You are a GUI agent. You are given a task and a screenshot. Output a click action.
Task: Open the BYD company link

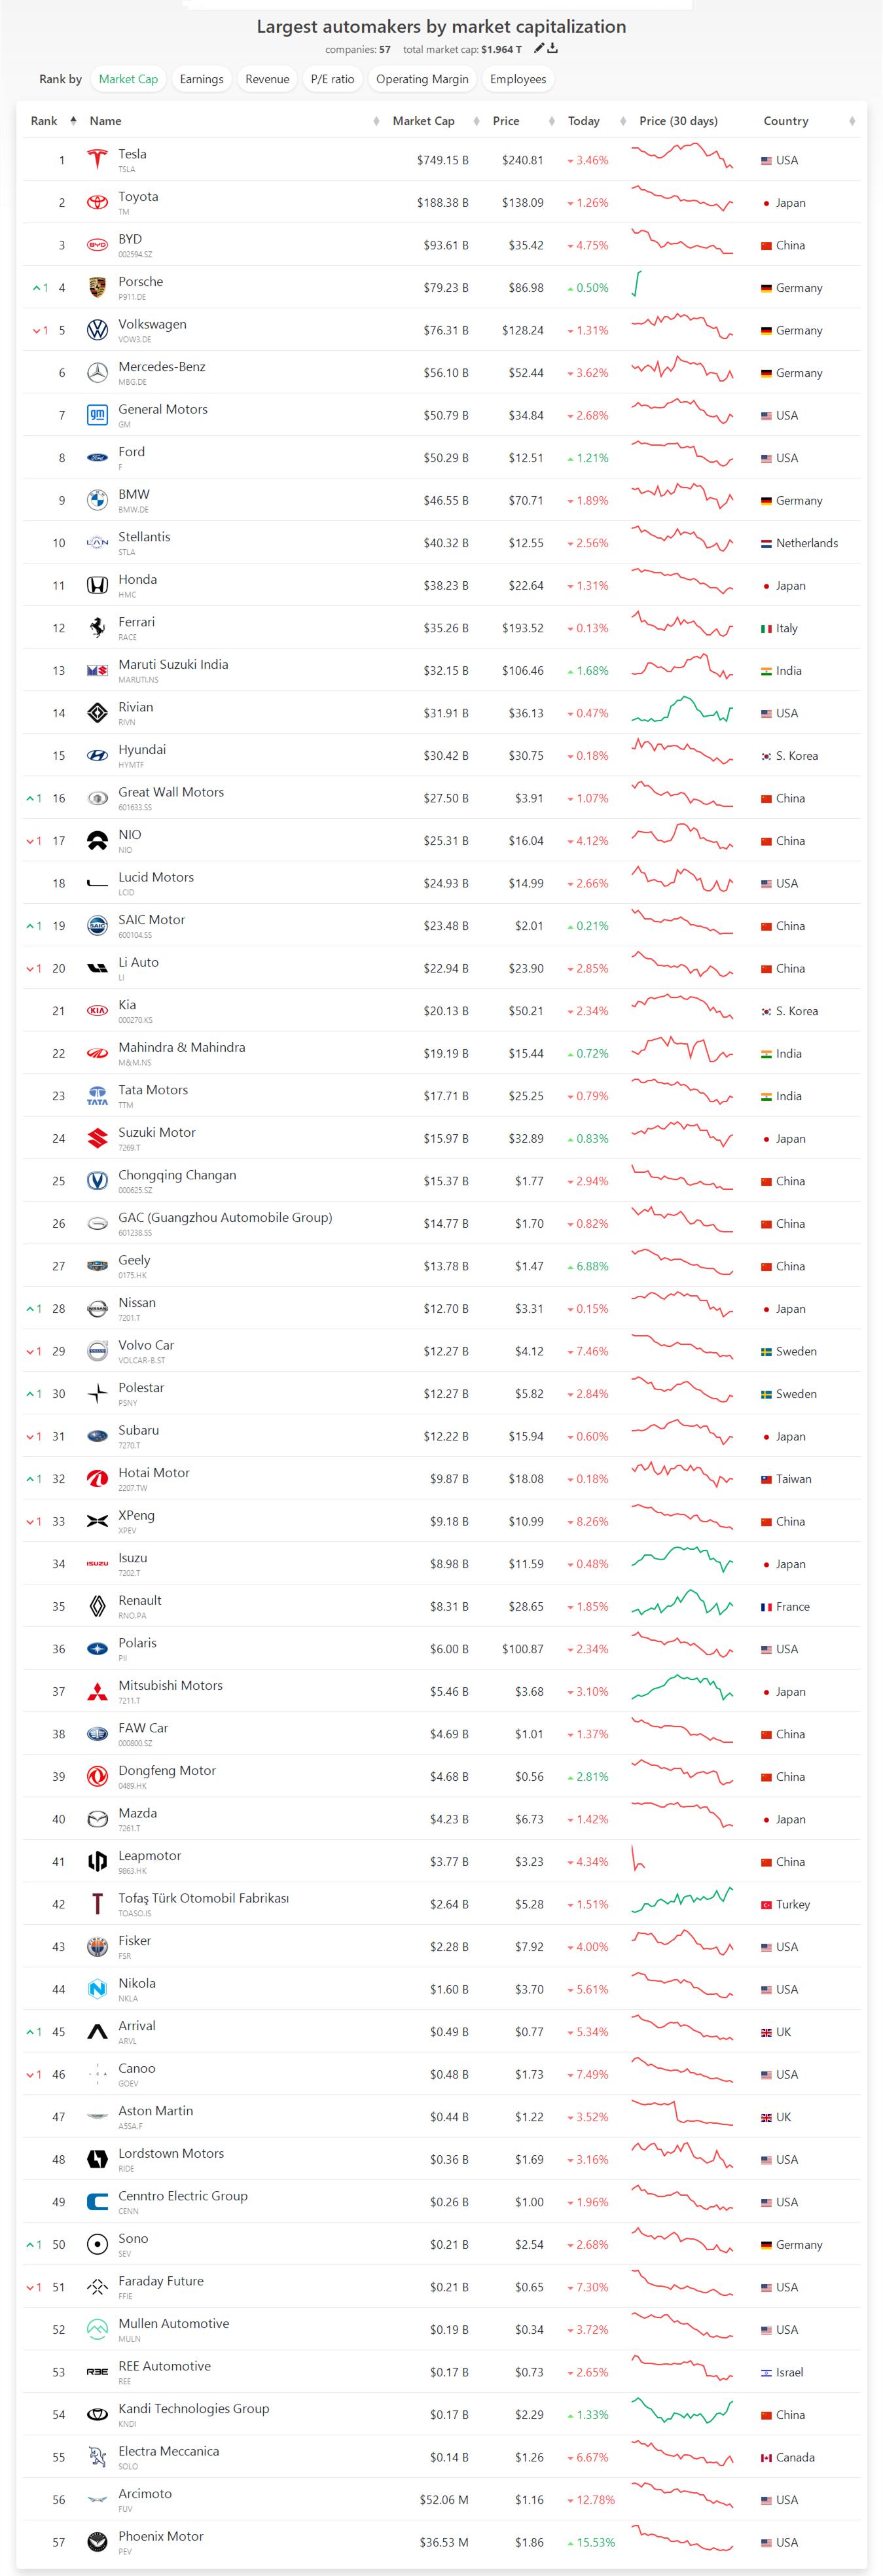130,239
